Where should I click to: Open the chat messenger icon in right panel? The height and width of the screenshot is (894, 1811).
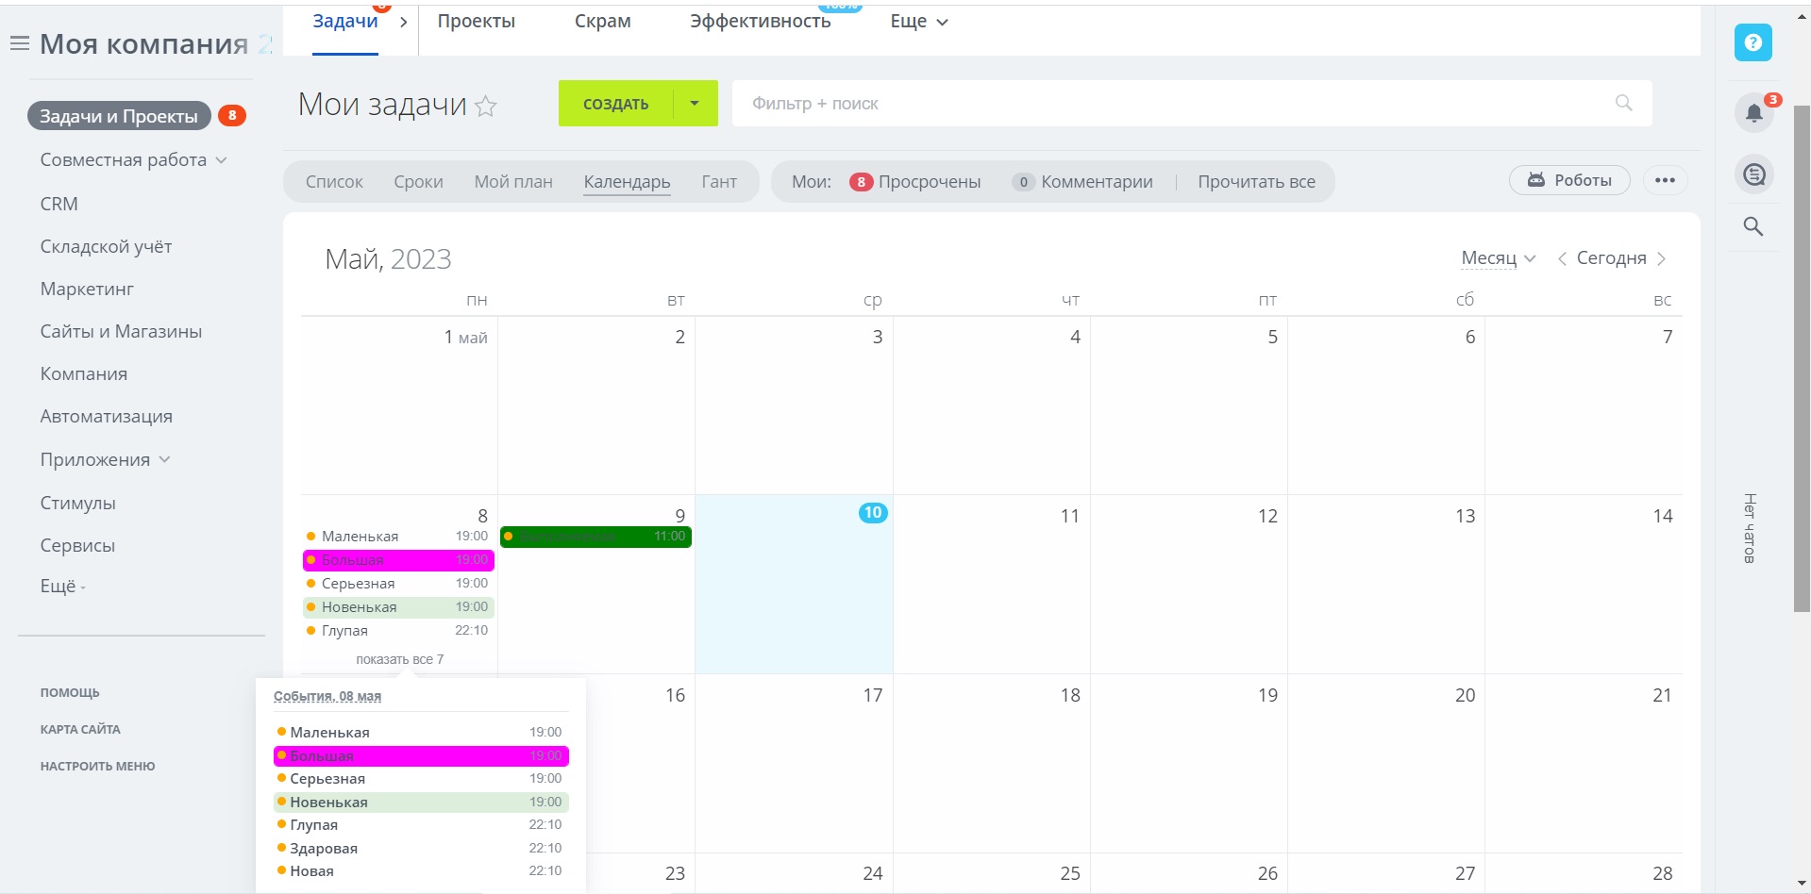click(1753, 174)
